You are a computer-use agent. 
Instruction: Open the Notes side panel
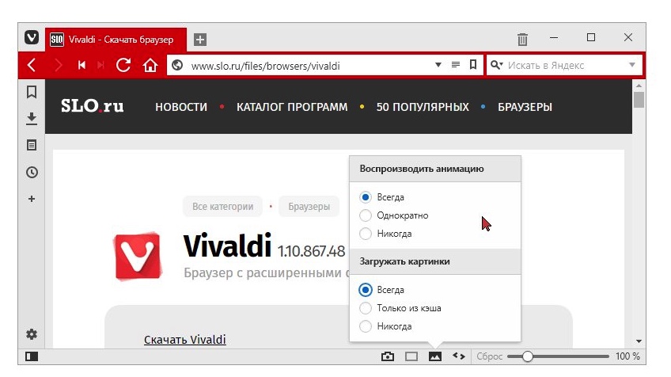[31, 145]
